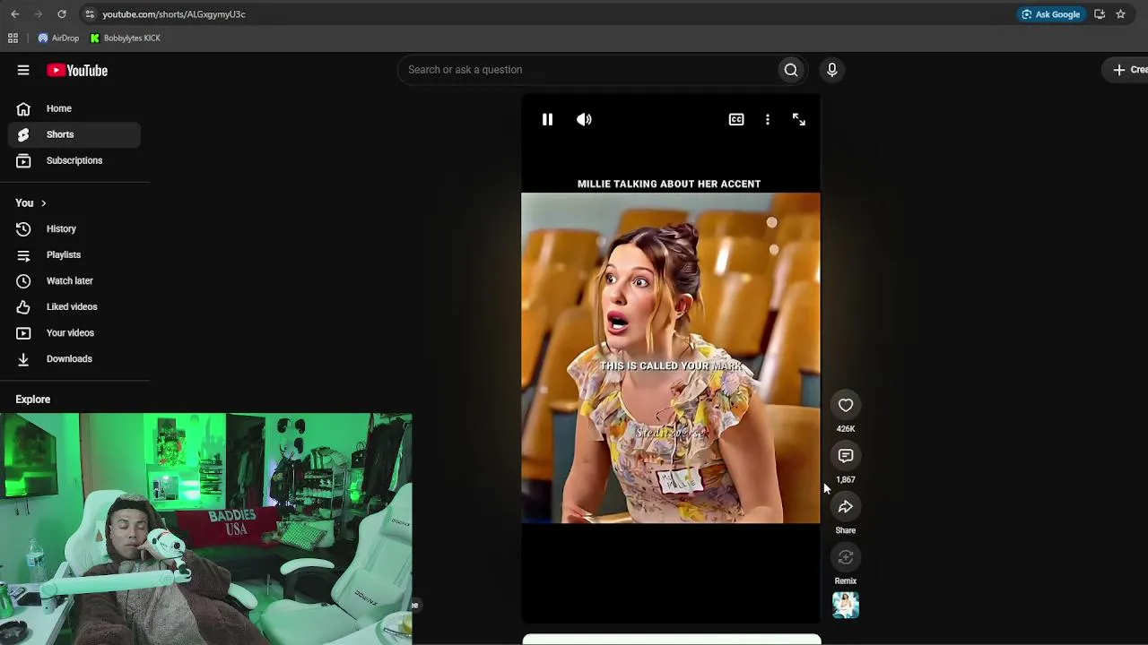Click the YouTube Shorts URL in address bar
The height and width of the screenshot is (645, 1148).
click(x=174, y=14)
